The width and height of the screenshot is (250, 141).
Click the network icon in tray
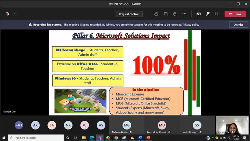point(221,138)
